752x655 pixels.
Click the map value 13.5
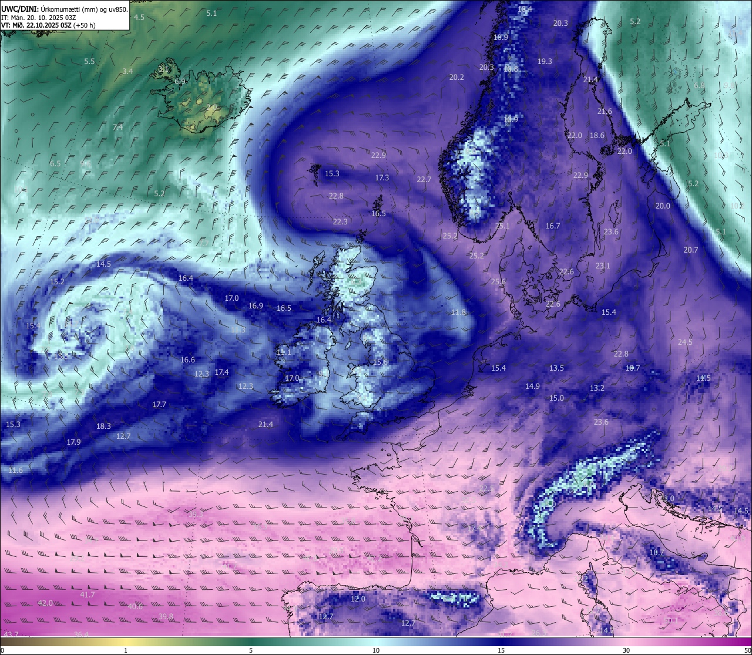556,368
